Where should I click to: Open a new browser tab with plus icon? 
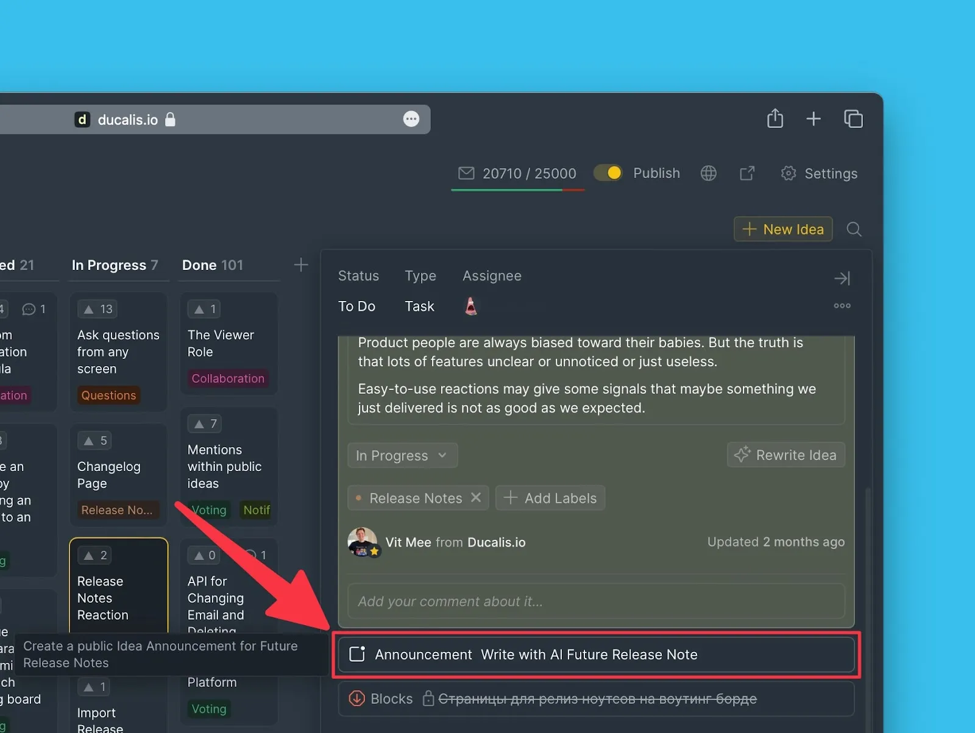click(x=814, y=119)
